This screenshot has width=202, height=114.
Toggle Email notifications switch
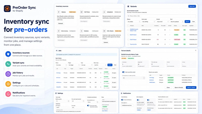pos(122,100)
